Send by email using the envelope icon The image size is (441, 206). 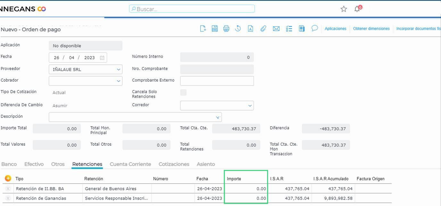pos(276,29)
